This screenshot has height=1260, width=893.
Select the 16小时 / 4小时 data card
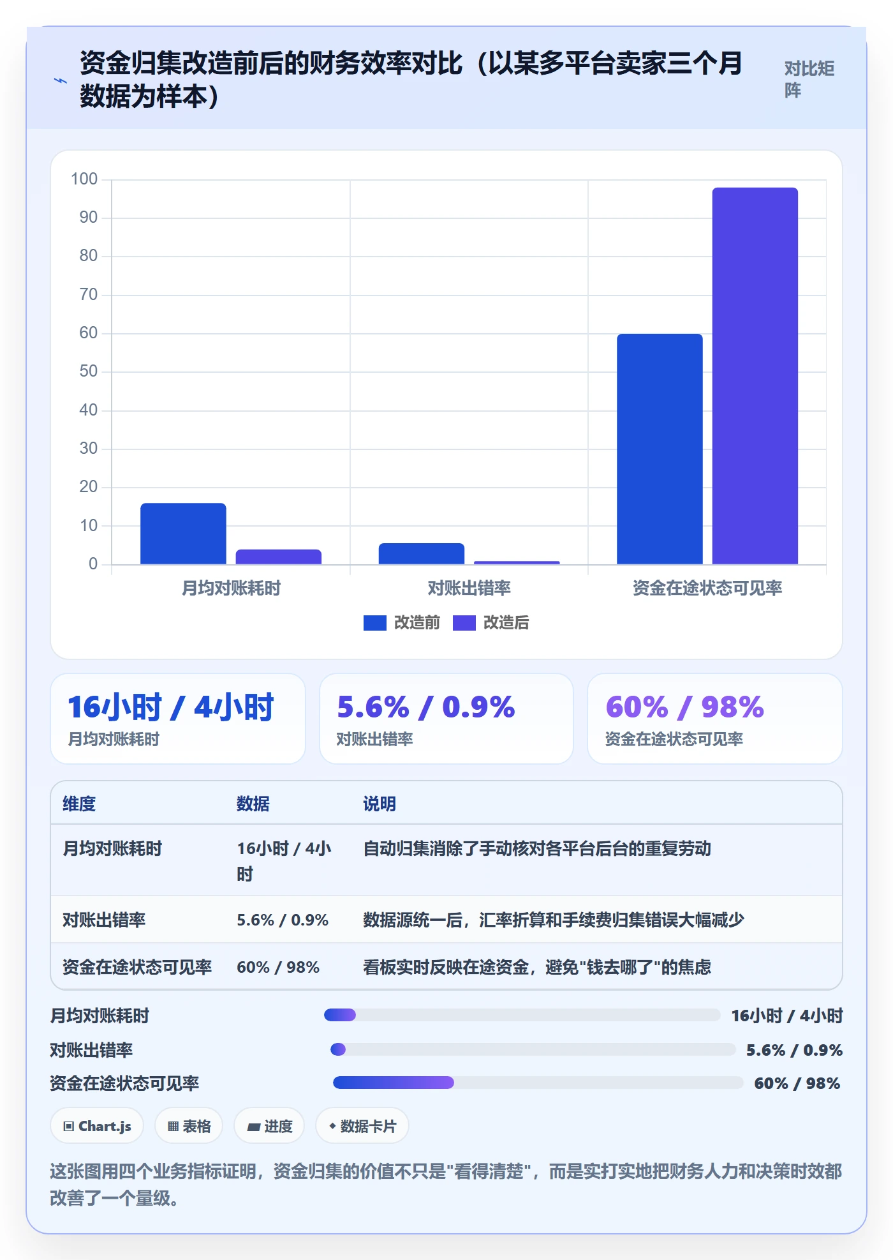coord(178,719)
